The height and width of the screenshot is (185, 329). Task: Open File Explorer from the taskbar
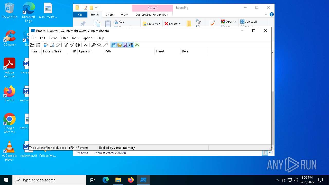pyautogui.click(x=118, y=180)
